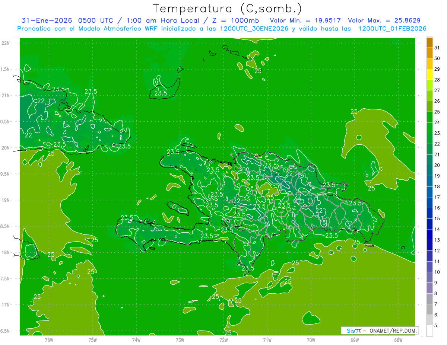Click the 'ONAMET/REP.DOM.' credit label
Viewport: 447px width, 345px height.
394,330
